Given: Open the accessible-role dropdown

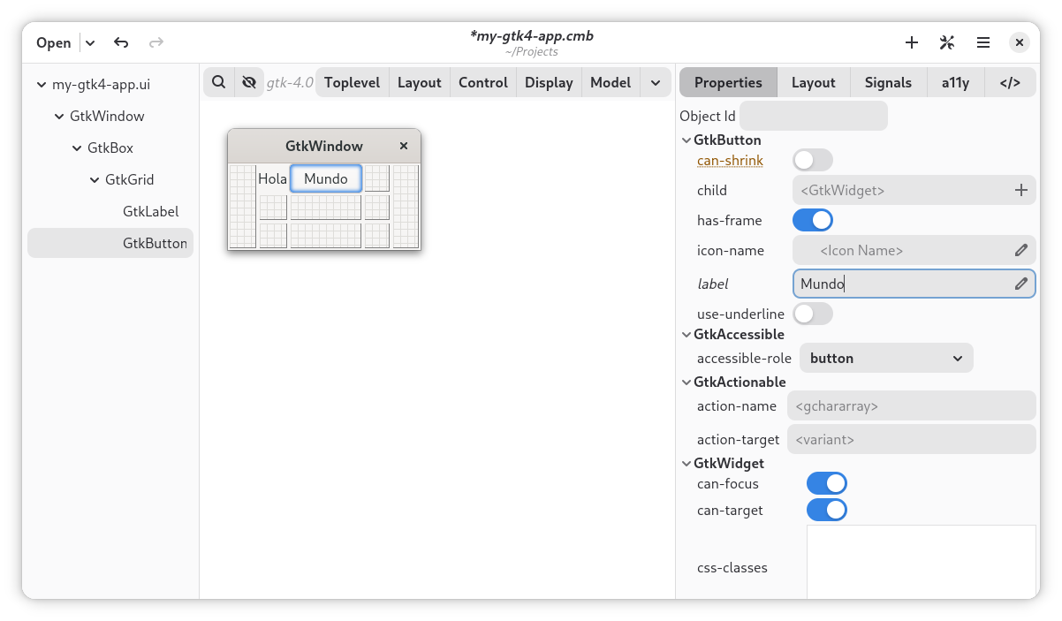Looking at the screenshot, I should [886, 359].
